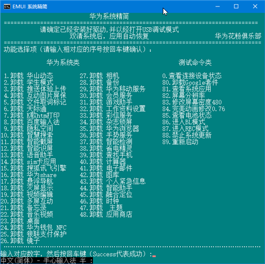Select the line 29.卸载 华为移动服务
Image resolution: width=265 pixels, height=264 pixels.
tap(113, 89)
